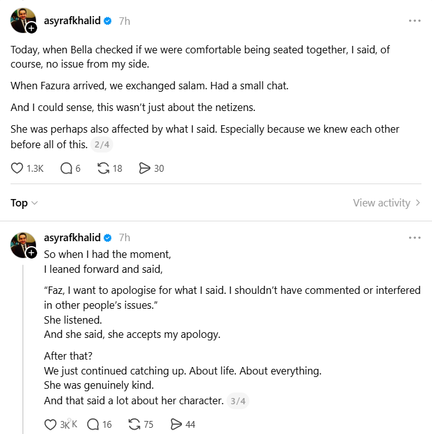
Task: Open more options on the first post
Action: [x=415, y=20]
